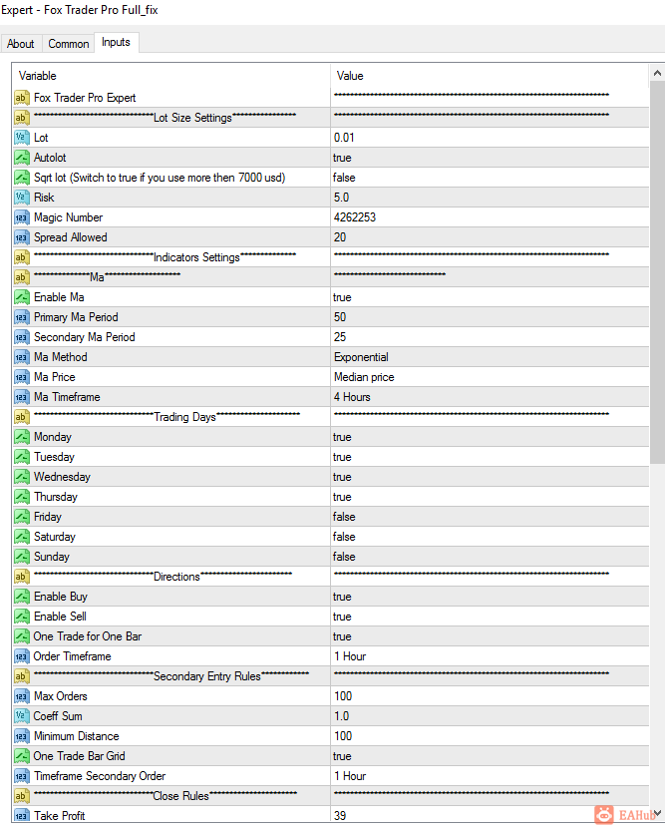Edit the Magic Number value 4262253
This screenshot has width=665, height=830.
point(490,217)
